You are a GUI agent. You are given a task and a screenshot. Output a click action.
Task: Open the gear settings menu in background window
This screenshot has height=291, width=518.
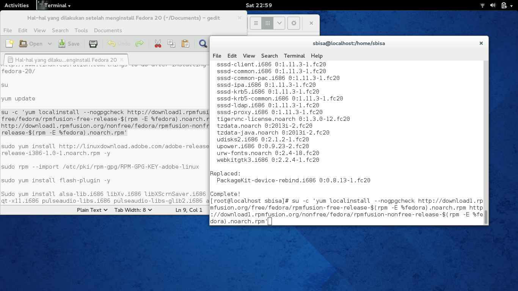point(294,23)
